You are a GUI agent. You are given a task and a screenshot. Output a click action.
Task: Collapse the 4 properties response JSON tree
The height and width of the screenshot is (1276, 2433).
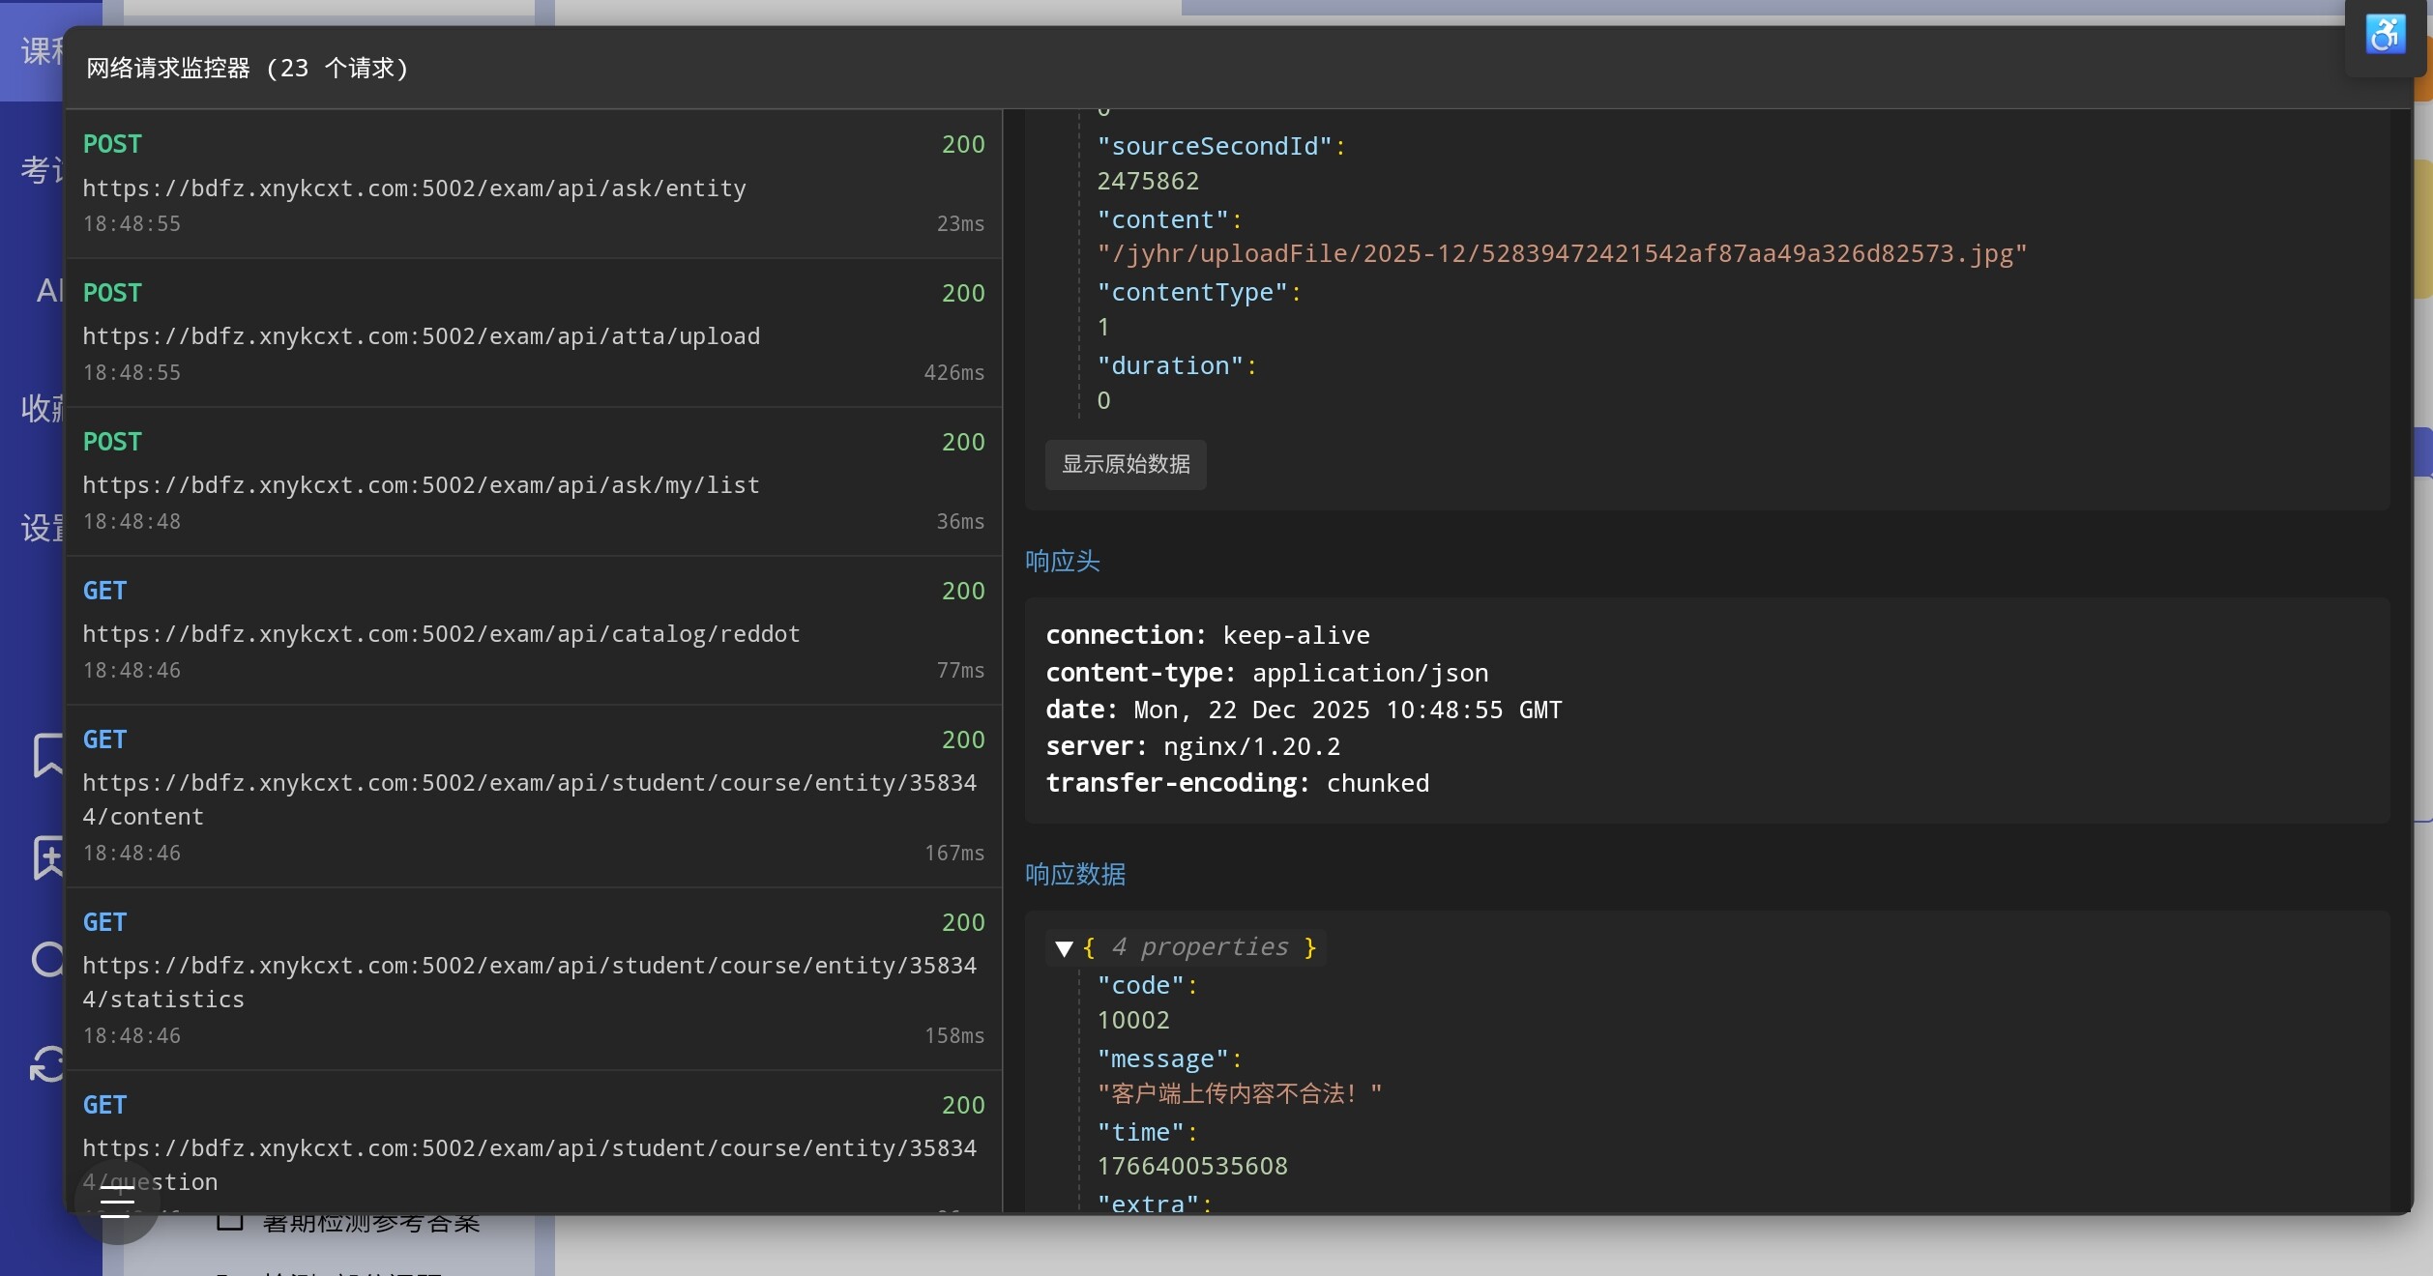pos(1064,948)
